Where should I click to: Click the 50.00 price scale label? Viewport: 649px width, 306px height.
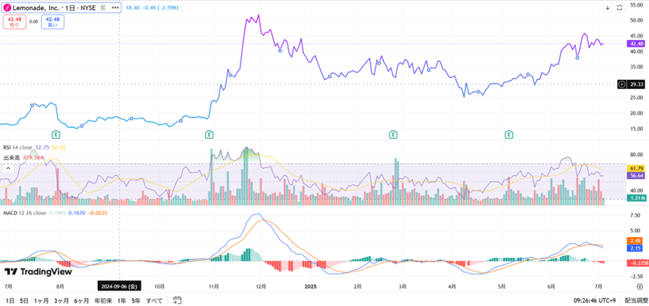pyautogui.click(x=635, y=20)
